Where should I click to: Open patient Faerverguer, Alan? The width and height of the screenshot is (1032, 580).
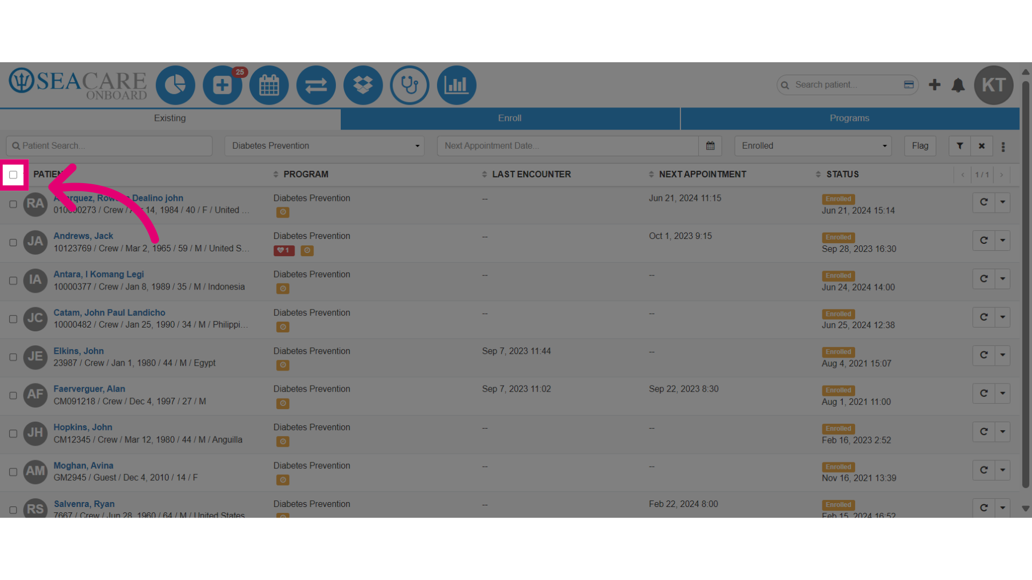pos(89,389)
